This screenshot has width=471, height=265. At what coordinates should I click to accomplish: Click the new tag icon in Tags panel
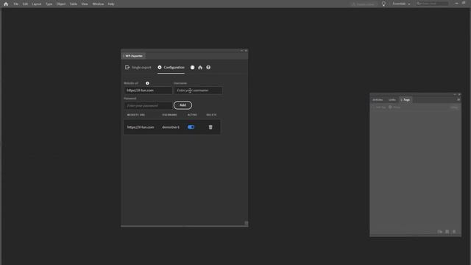[x=447, y=232]
